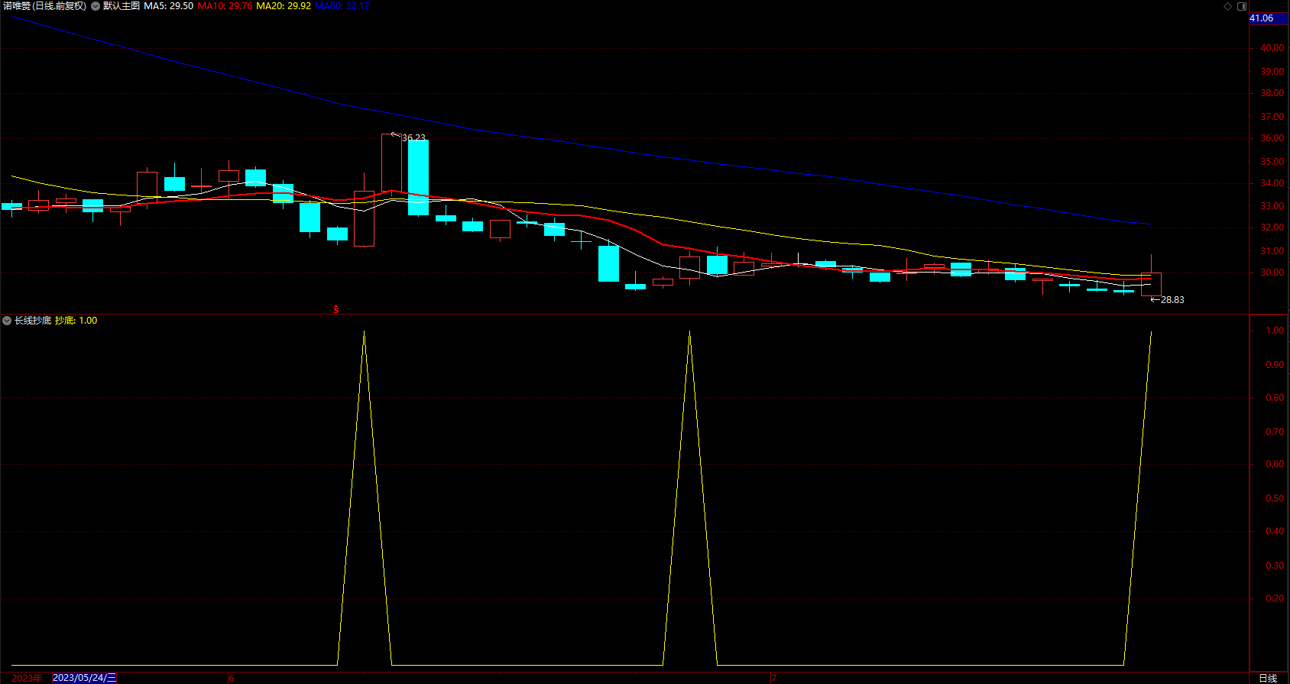This screenshot has width=1290, height=684.
Task: Click the 诺唯赞(日线.前复权) chart title
Action: click(44, 6)
